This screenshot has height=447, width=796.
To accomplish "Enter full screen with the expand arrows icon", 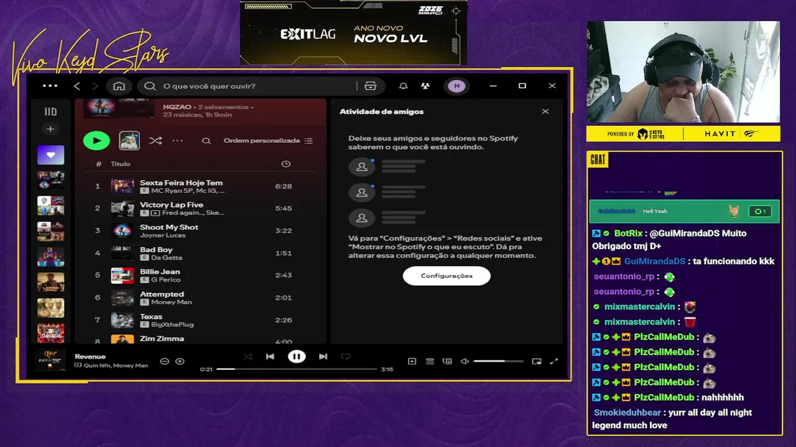I will [x=554, y=361].
